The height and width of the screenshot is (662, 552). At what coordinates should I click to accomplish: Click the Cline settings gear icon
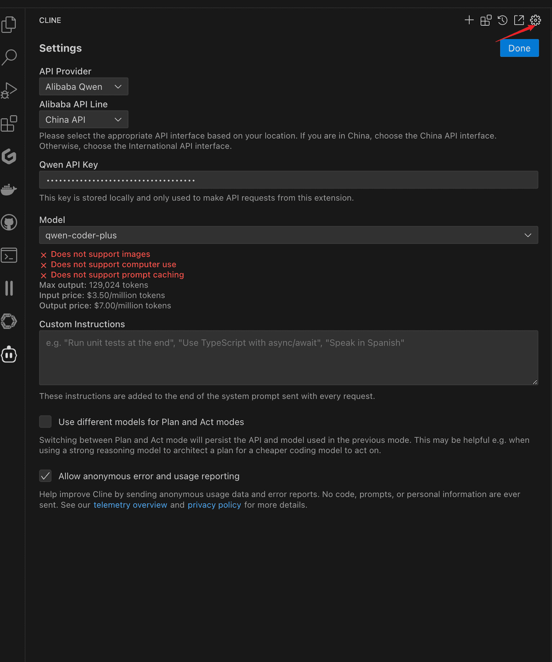point(535,20)
